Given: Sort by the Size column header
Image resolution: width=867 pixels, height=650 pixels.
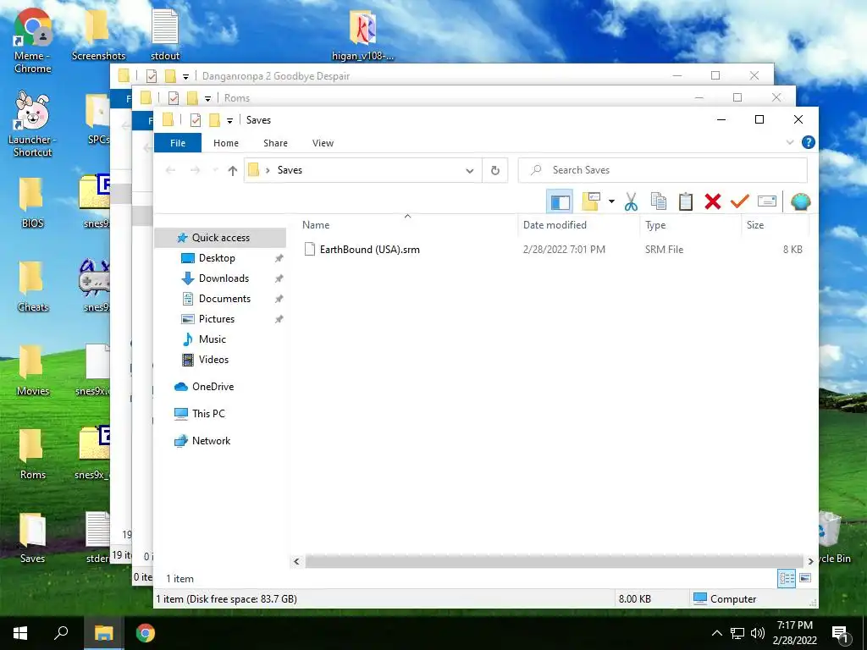Looking at the screenshot, I should [x=775, y=225].
